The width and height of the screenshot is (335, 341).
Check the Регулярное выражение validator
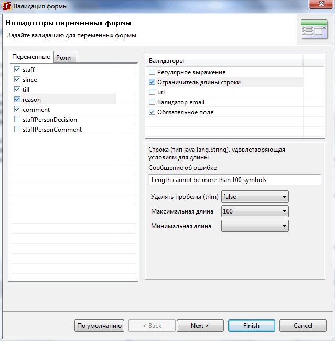(152, 72)
